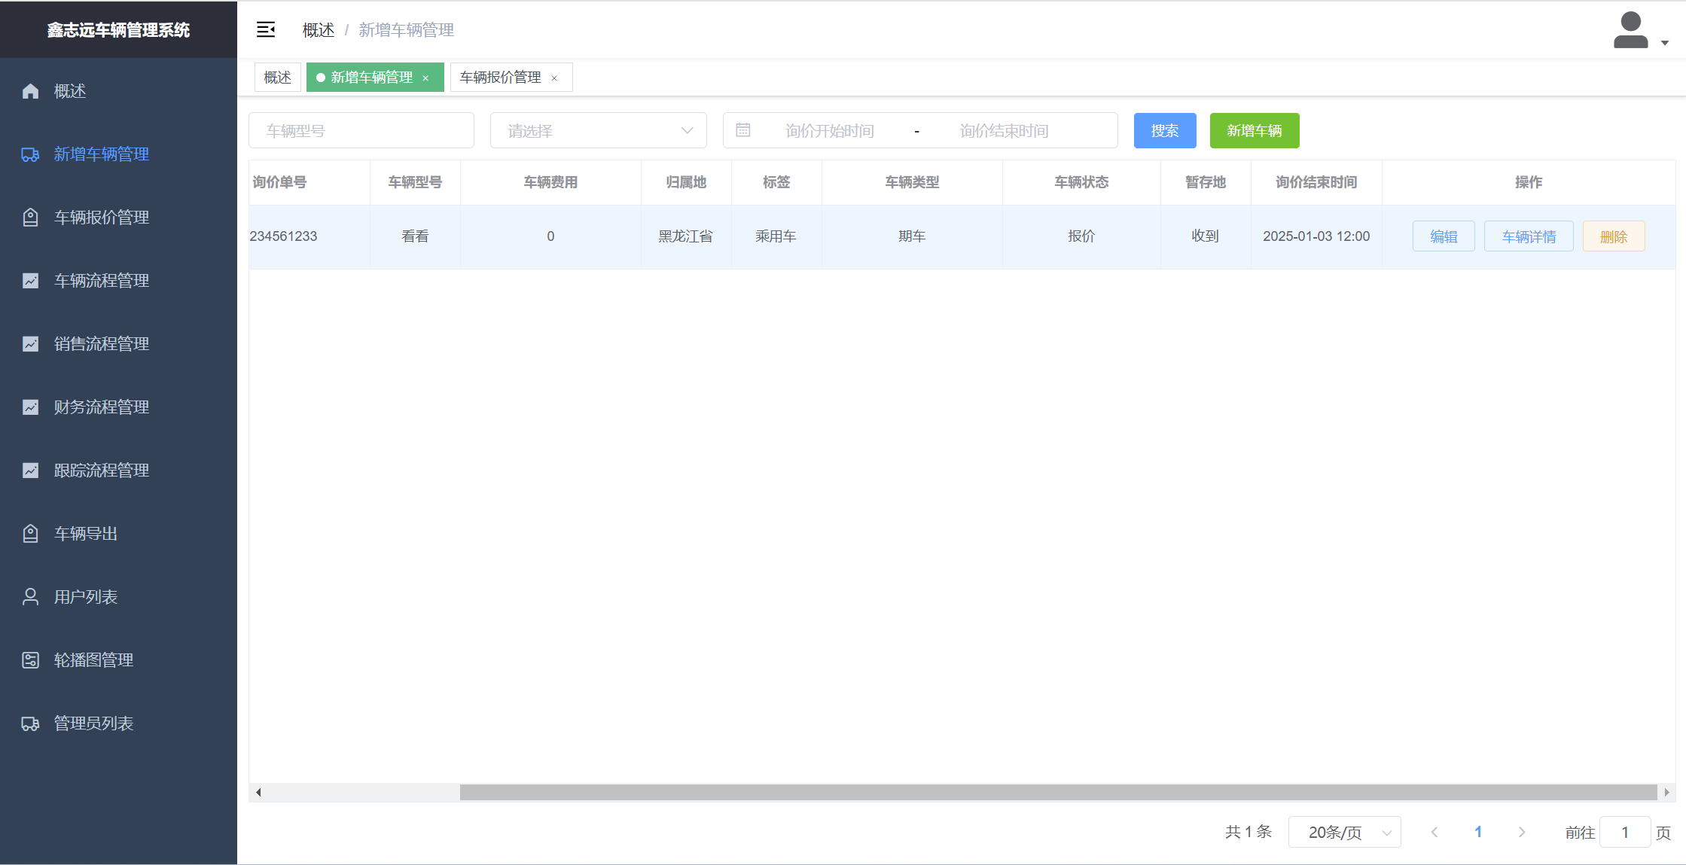Click the chart icon beside 车辆流程管理
Screen dimensions: 1686x865
pyautogui.click(x=30, y=281)
